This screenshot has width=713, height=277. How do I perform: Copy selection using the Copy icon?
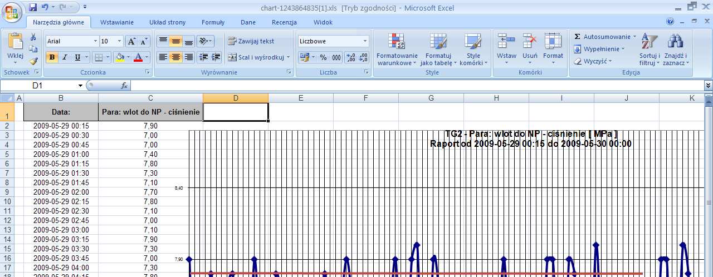[x=33, y=50]
